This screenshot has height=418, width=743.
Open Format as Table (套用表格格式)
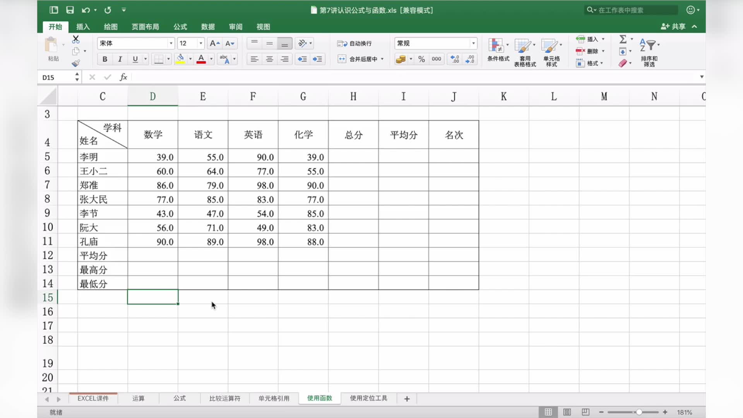point(525,52)
